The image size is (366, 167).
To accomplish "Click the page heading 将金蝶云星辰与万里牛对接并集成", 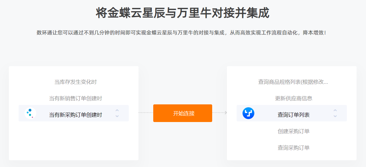I will (183, 13).
